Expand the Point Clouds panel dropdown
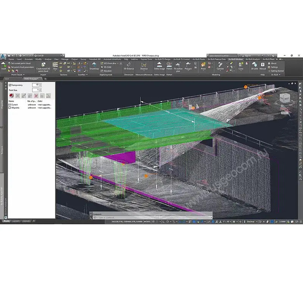 17,75
